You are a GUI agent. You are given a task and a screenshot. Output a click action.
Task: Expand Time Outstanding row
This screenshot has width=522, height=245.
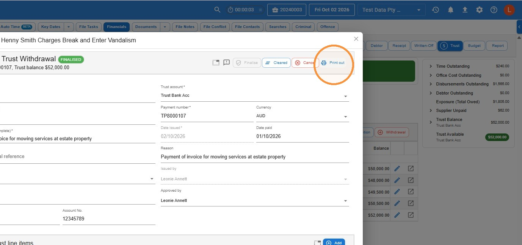point(431,66)
